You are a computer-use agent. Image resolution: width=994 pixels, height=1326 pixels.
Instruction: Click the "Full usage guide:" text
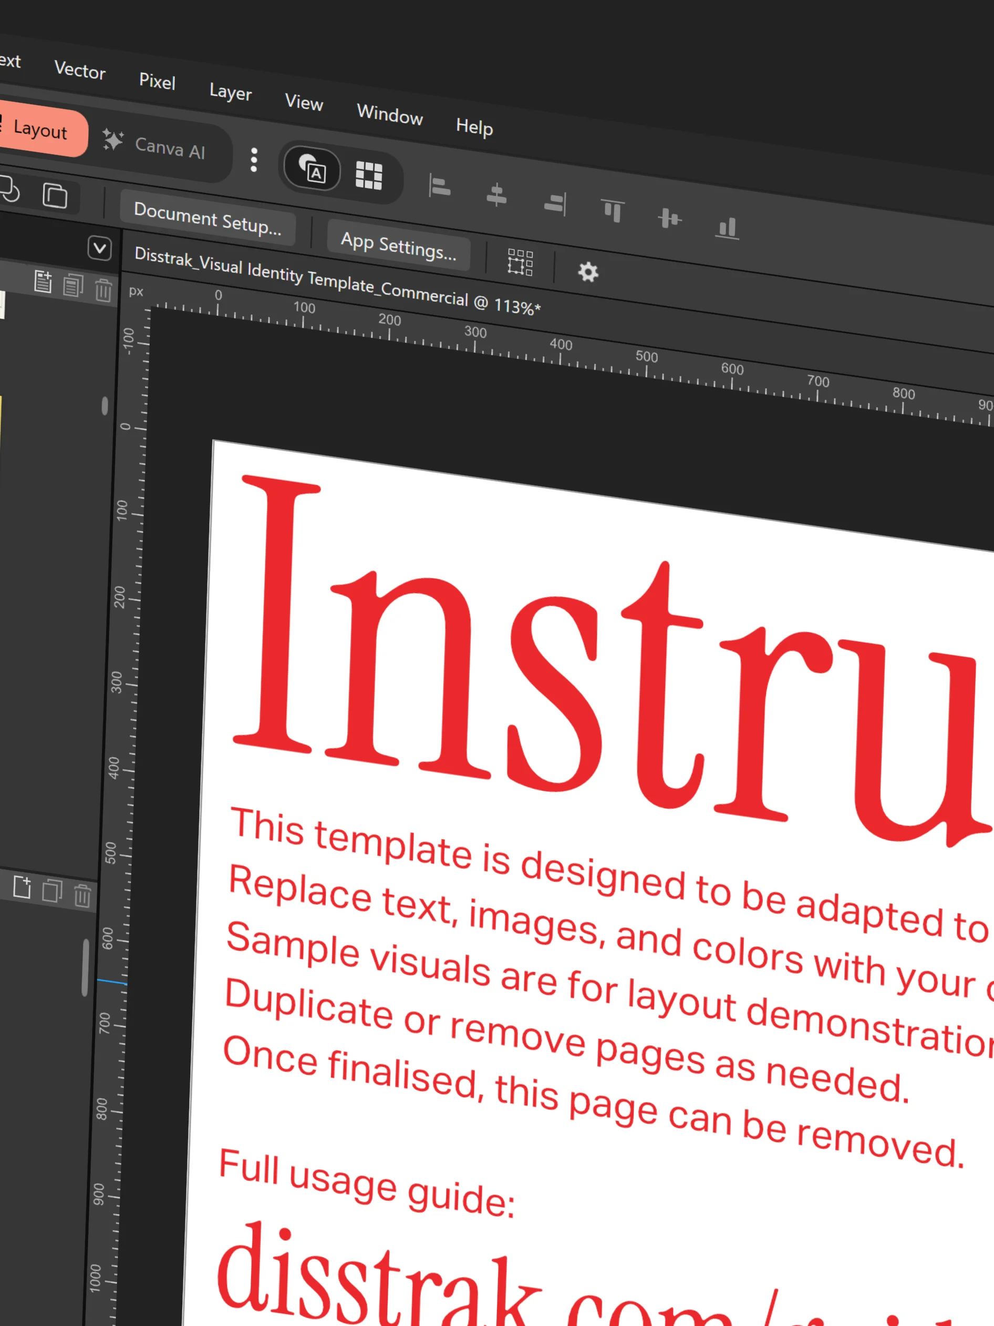point(367,1184)
